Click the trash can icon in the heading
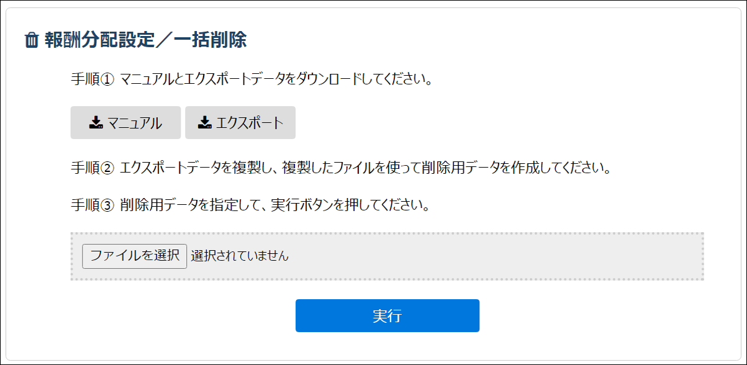The height and width of the screenshot is (365, 747). (x=31, y=41)
